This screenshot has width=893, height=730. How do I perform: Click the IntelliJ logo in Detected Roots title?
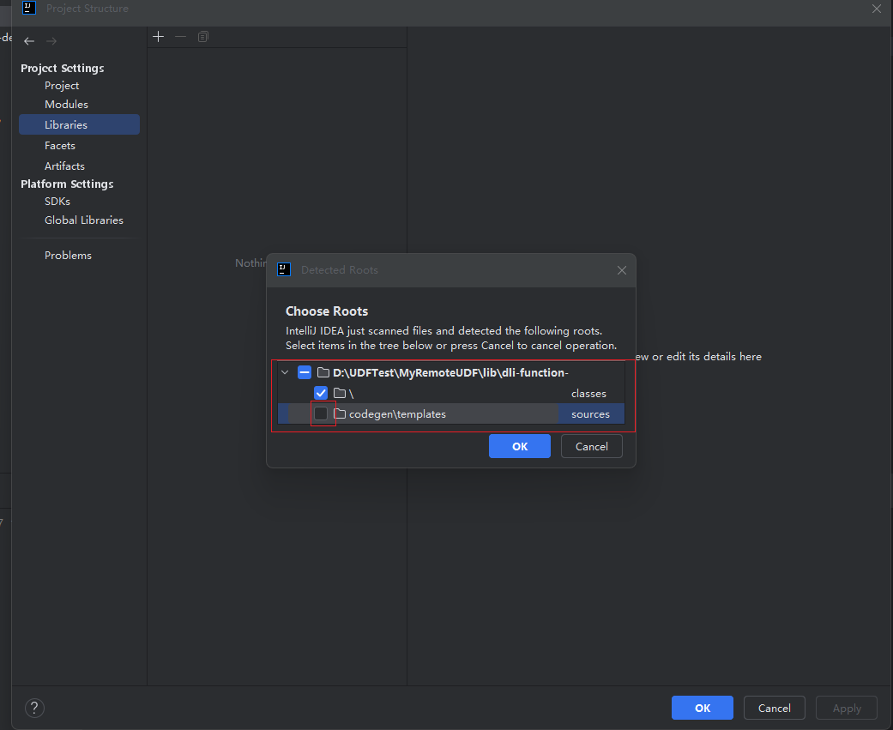pyautogui.click(x=284, y=270)
